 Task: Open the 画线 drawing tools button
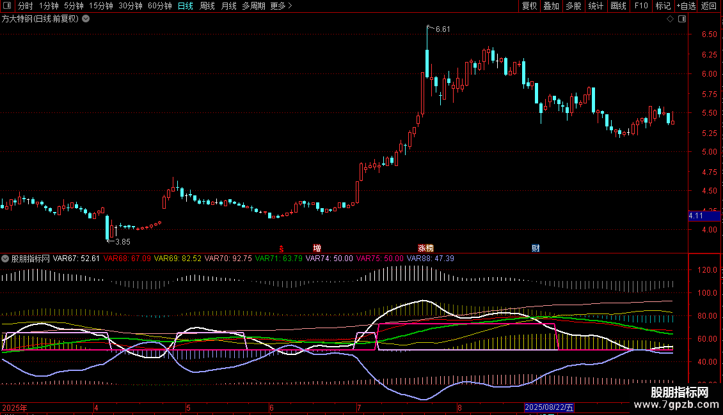(618, 6)
